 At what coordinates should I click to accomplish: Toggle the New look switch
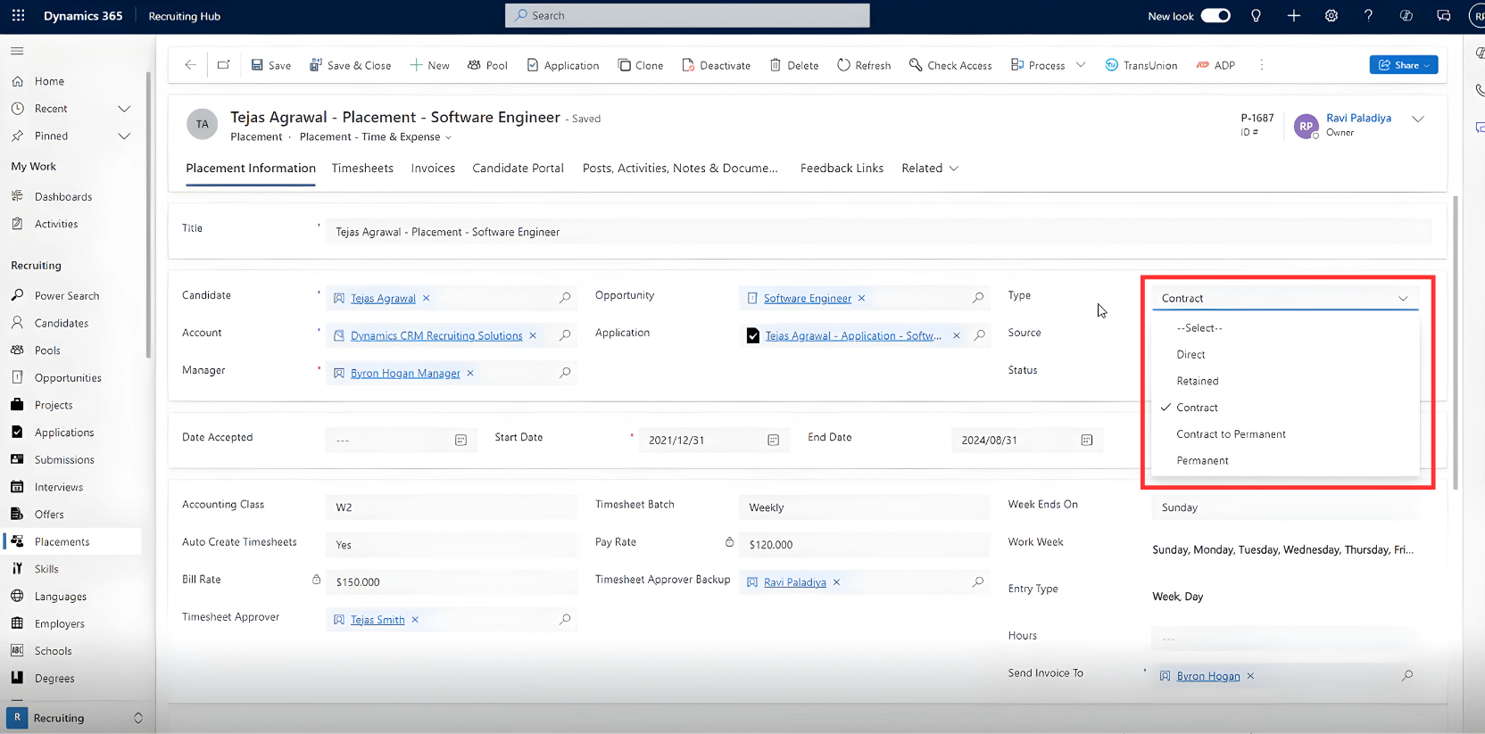click(x=1215, y=16)
